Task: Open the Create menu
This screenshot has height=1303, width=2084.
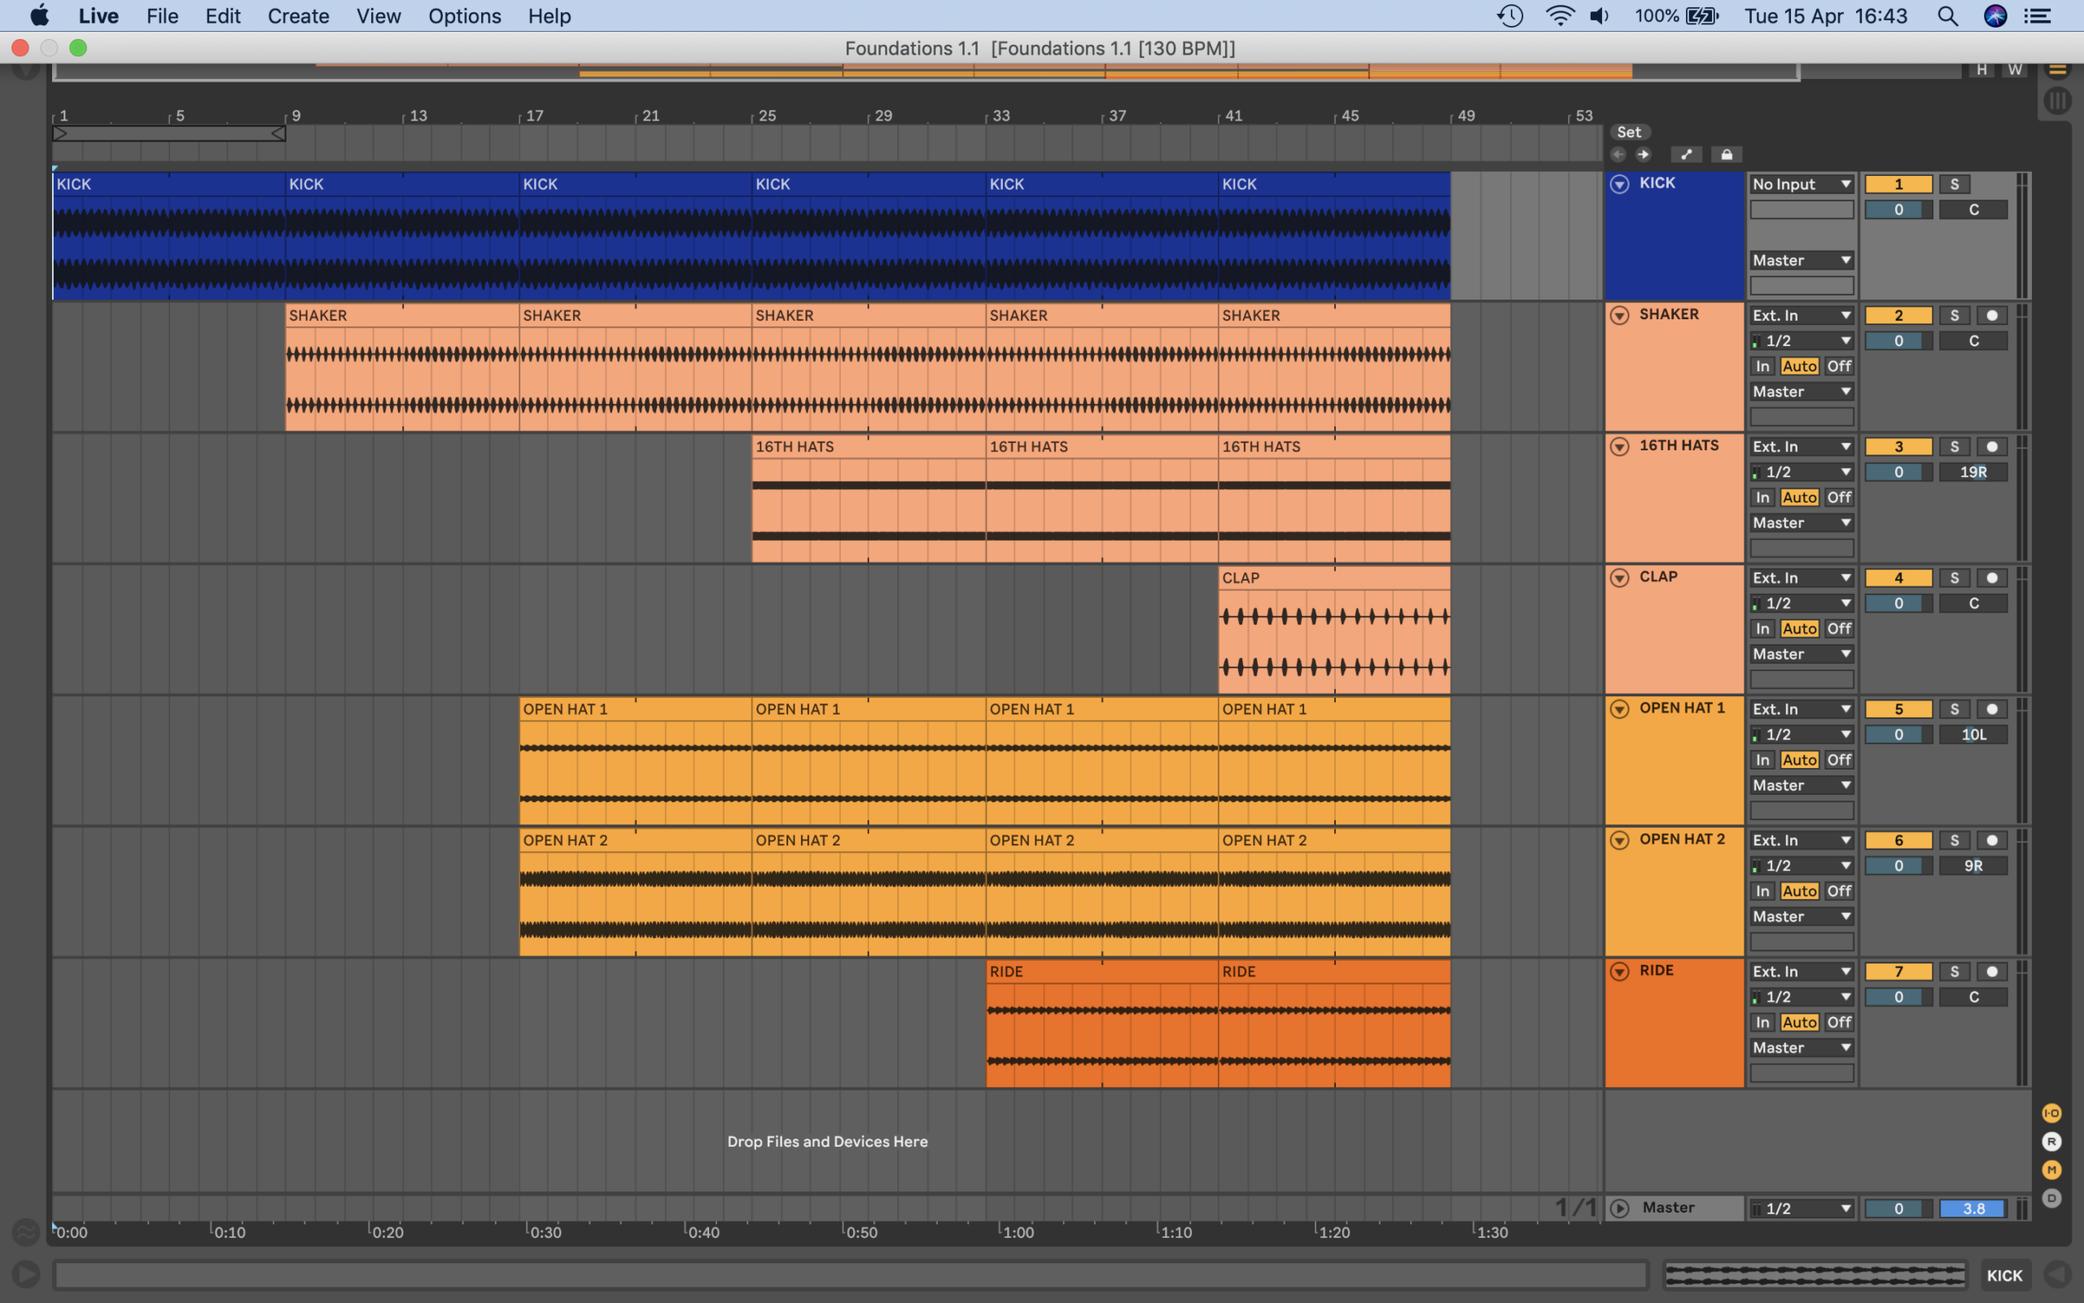Action: pos(298,16)
